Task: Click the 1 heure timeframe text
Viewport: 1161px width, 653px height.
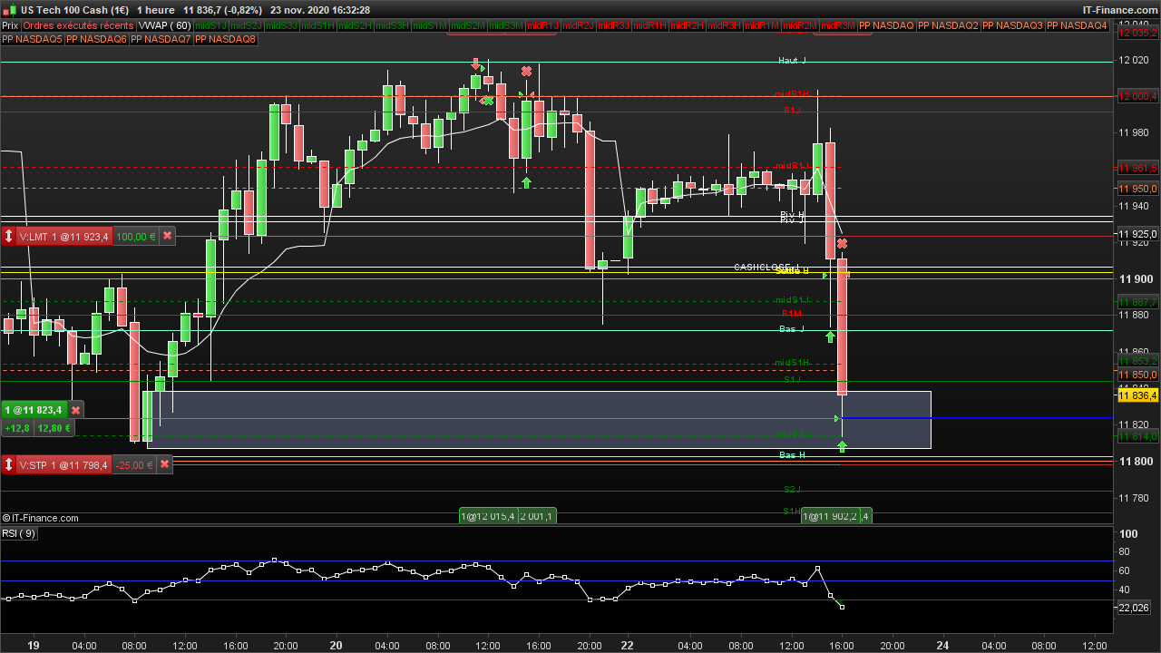Action: [x=156, y=10]
